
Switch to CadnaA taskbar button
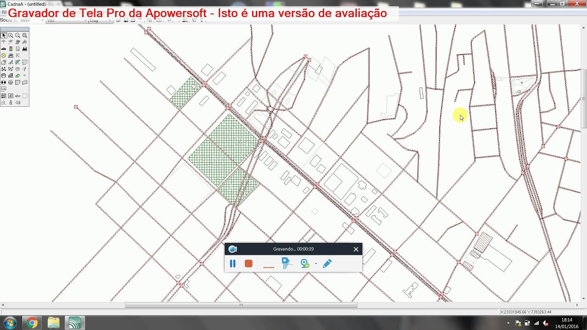coord(74,323)
